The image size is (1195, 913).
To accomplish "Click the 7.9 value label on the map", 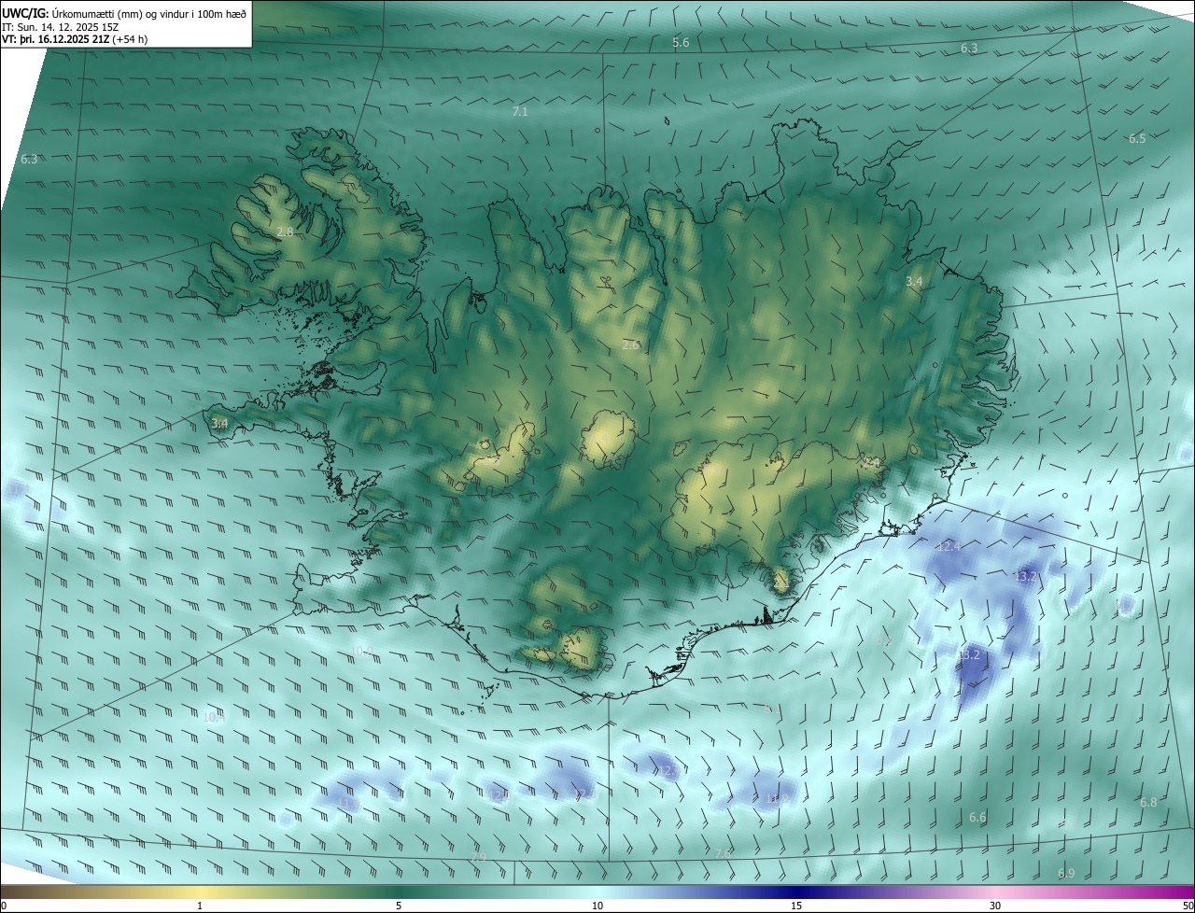I will (478, 857).
